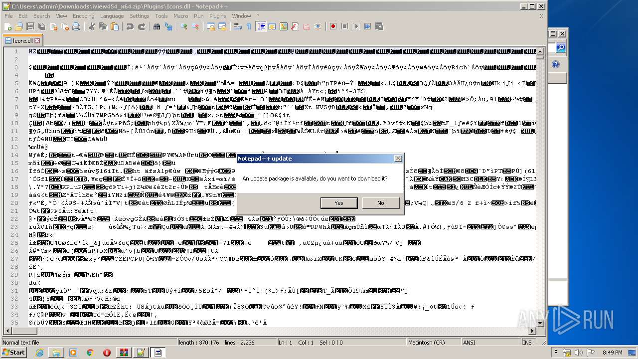Toggle the file monitoring eye icon
Image resolution: width=638 pixels, height=359 pixels.
318,26
